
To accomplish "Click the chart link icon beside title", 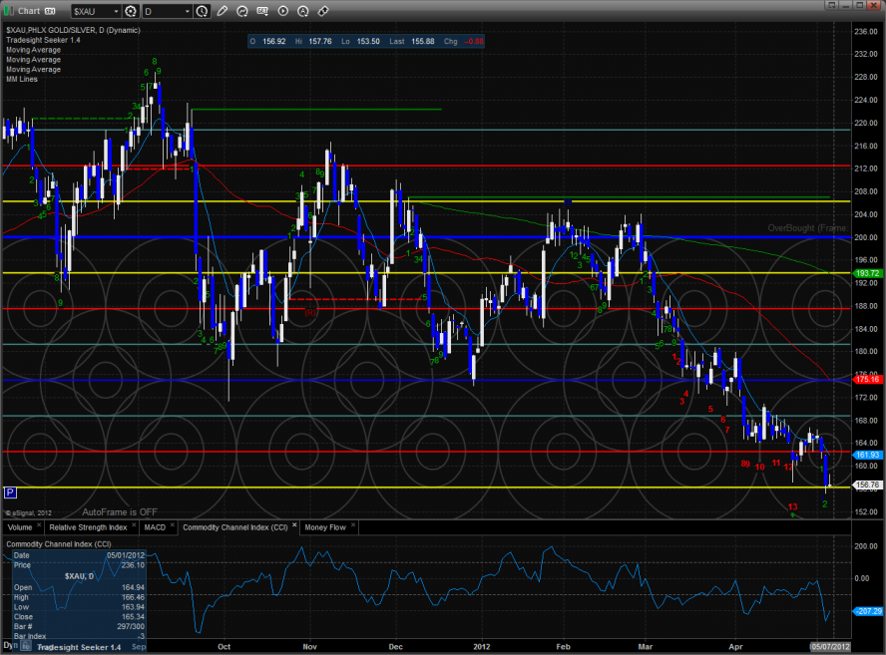I will [48, 11].
